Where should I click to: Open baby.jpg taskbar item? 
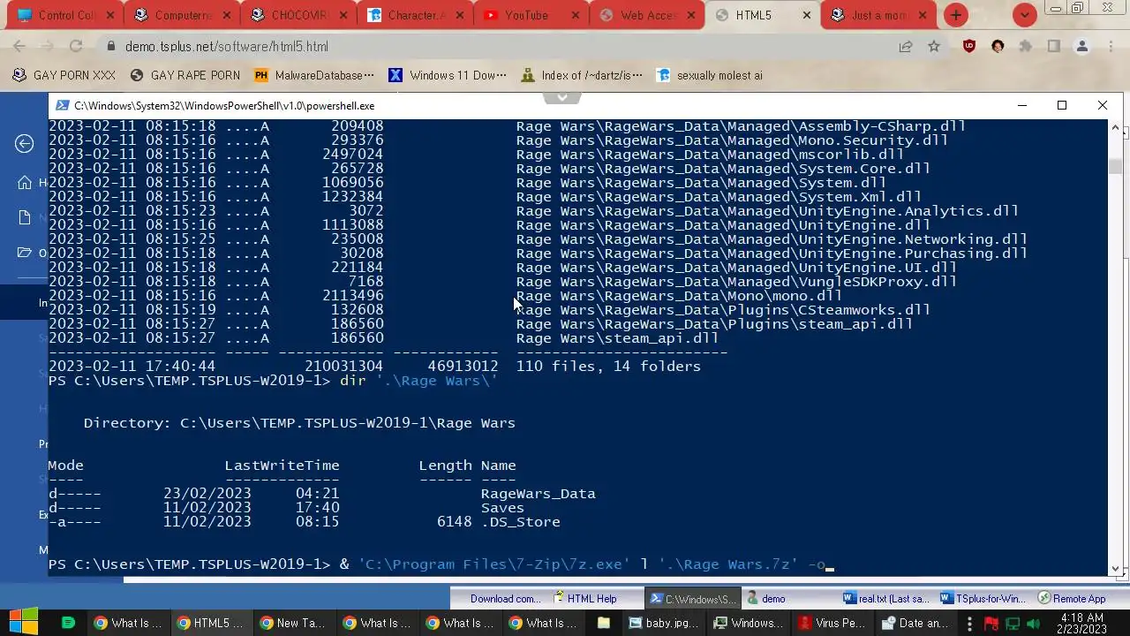coord(662,623)
